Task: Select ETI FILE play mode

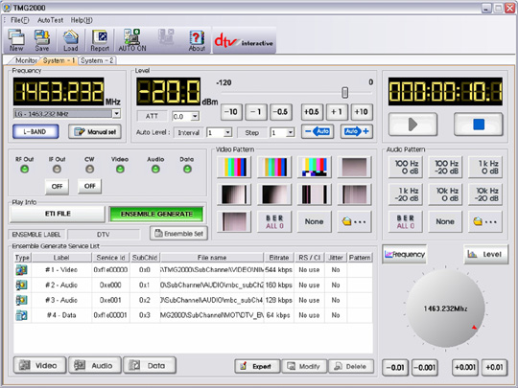Action: coord(58,214)
